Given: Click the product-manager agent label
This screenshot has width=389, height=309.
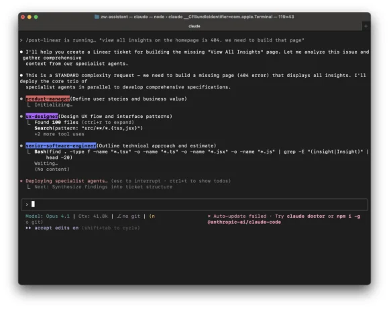Looking at the screenshot, I should tap(48, 99).
